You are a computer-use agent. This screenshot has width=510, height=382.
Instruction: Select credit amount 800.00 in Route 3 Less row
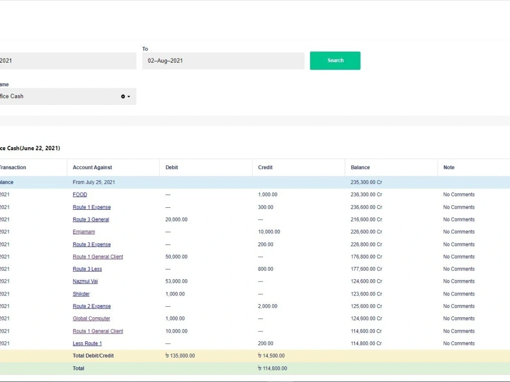(x=265, y=269)
